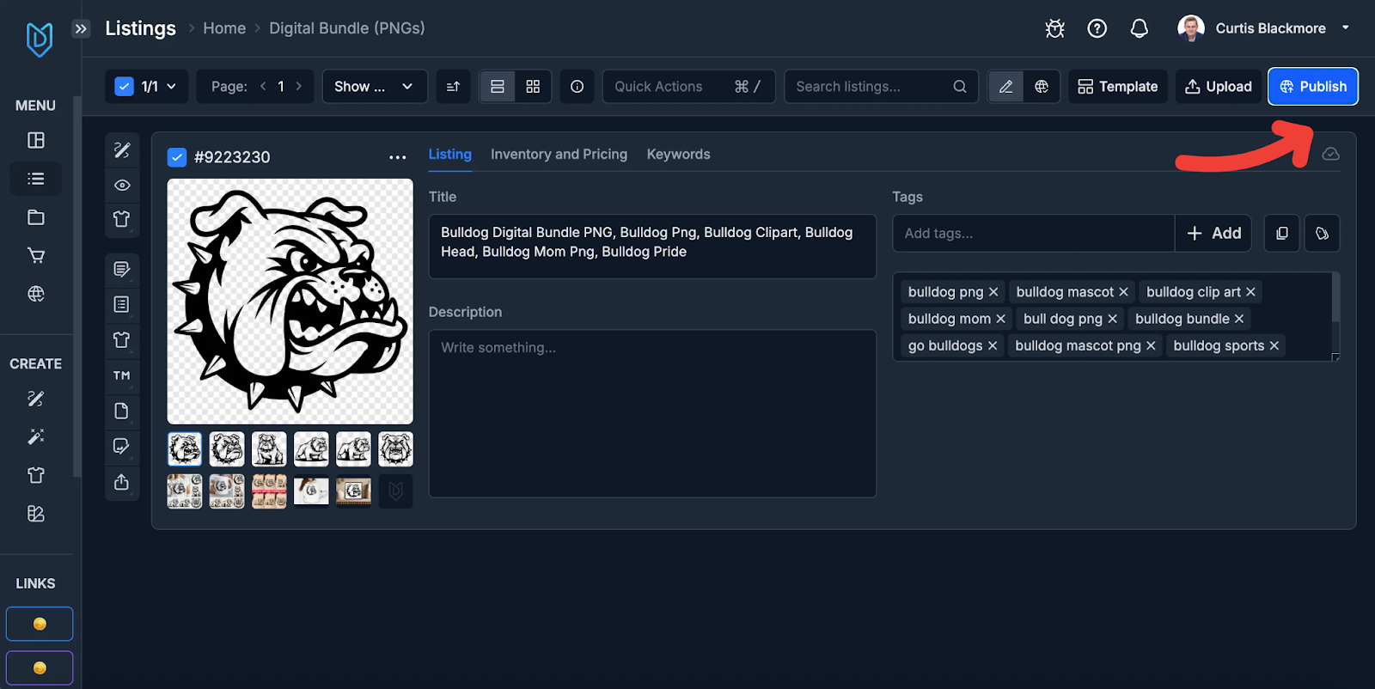Switch to list view layout

point(498,86)
